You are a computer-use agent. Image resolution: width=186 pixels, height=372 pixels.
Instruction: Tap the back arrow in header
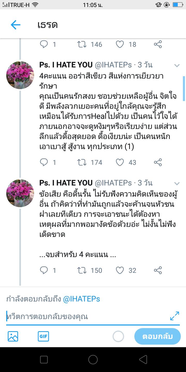[x=16, y=25]
